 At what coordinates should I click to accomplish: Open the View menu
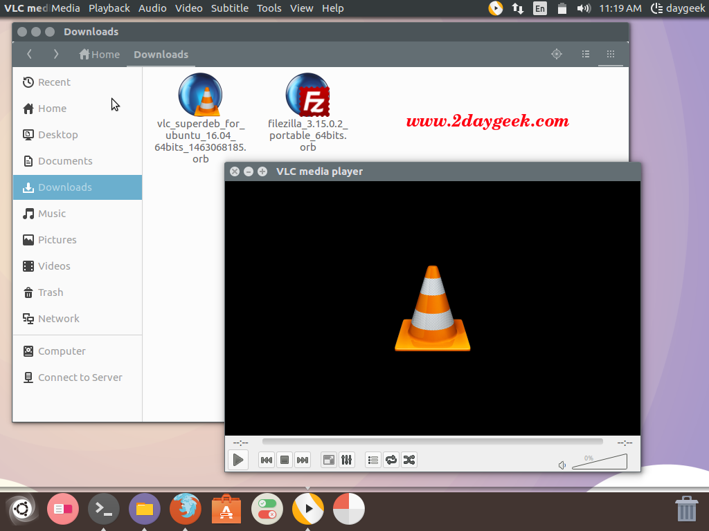[302, 8]
